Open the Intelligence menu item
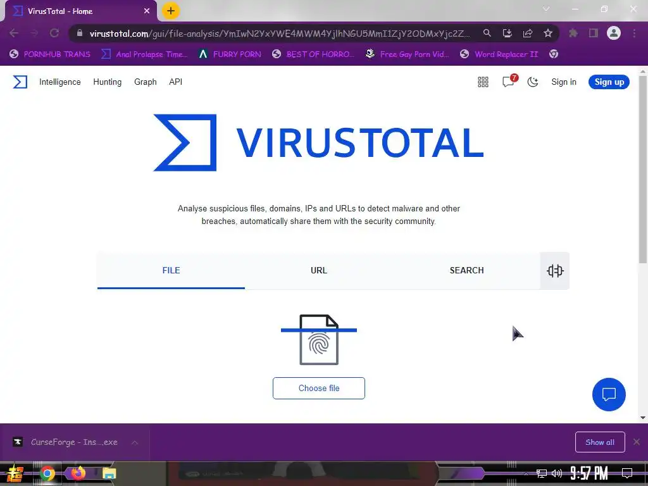The image size is (648, 486). pyautogui.click(x=60, y=82)
